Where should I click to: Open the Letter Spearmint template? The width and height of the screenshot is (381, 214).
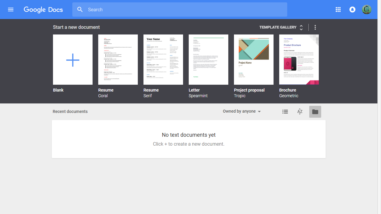click(x=208, y=59)
